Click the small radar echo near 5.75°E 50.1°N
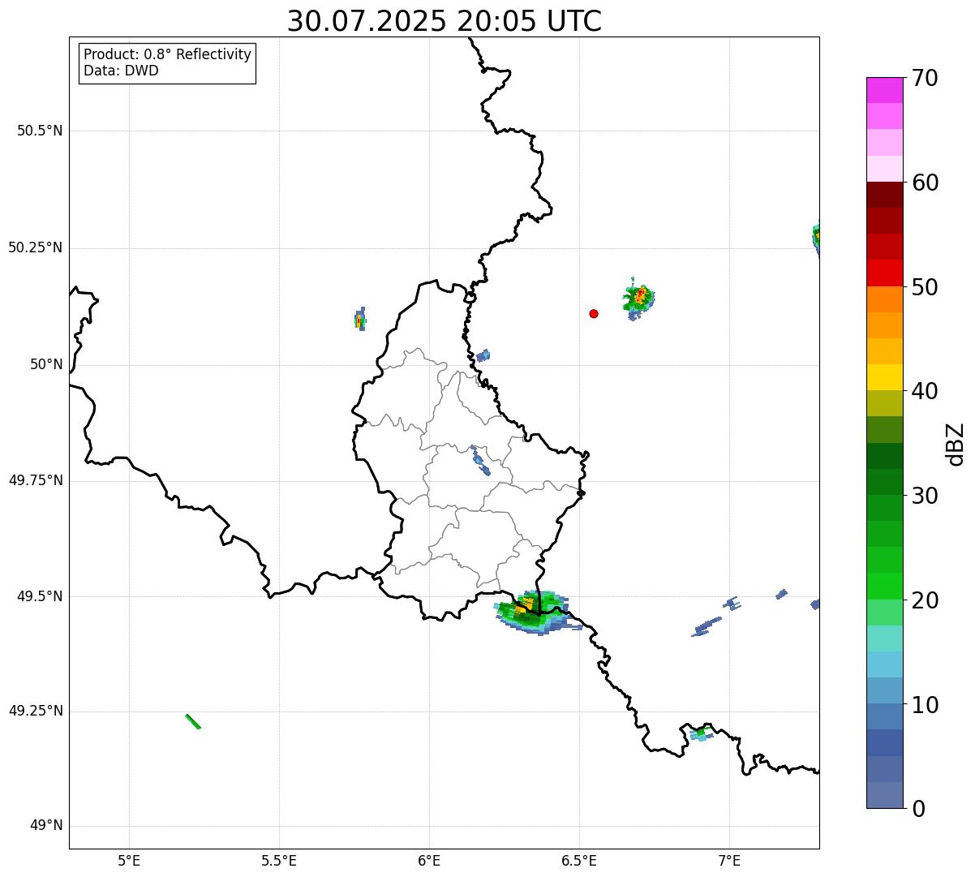The image size is (975, 877). [x=360, y=320]
